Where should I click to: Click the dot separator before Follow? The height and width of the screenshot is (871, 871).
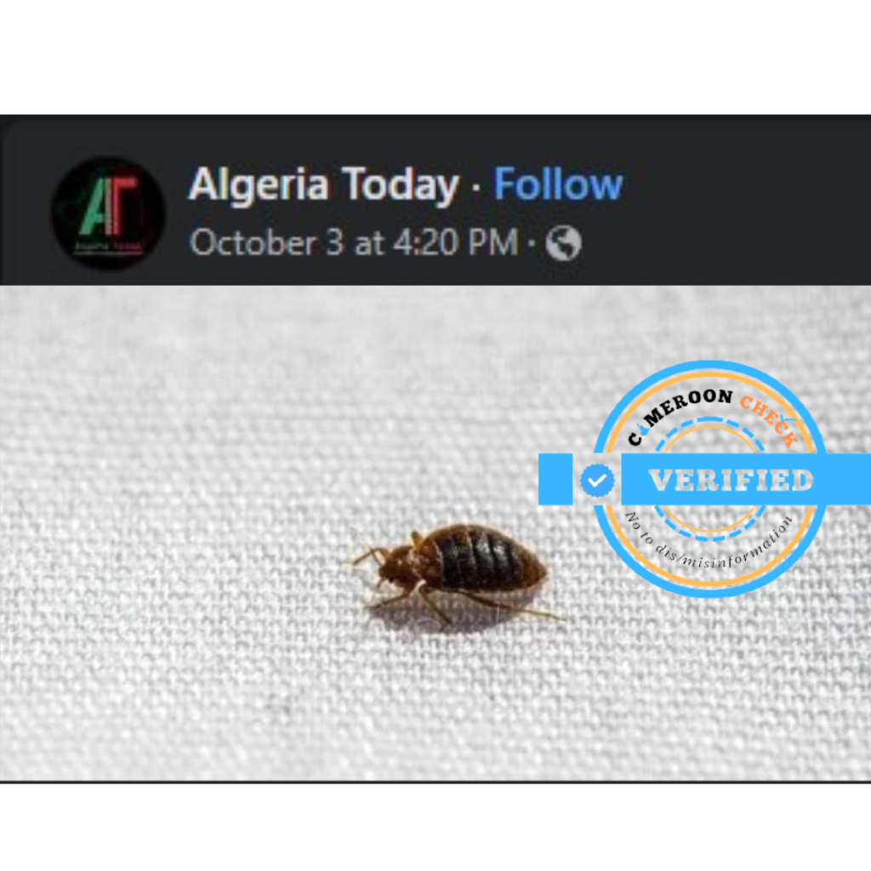pyautogui.click(x=476, y=186)
